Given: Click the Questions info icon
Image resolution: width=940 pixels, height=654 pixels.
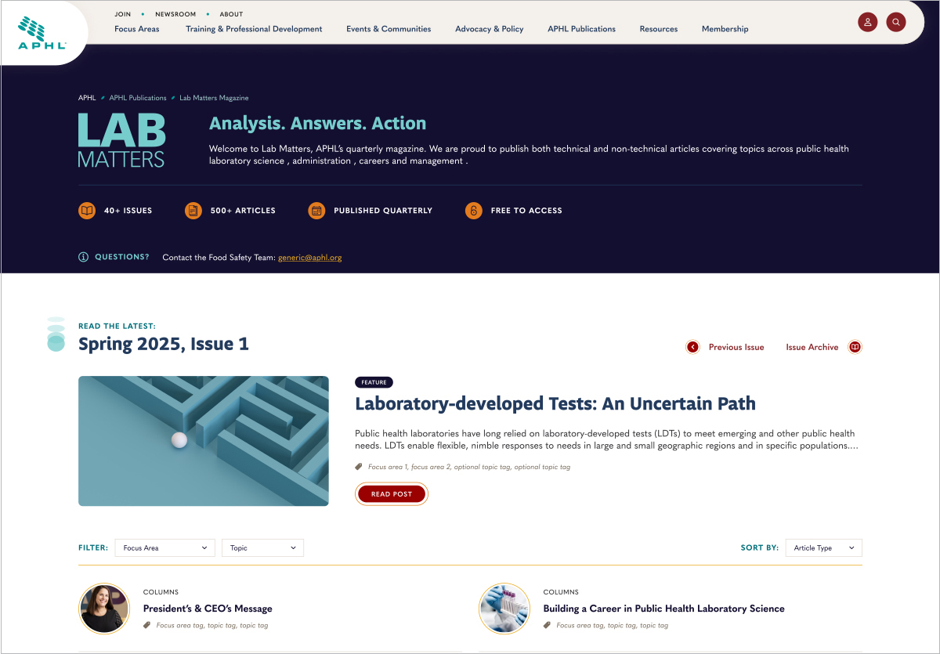Looking at the screenshot, I should click(x=83, y=257).
